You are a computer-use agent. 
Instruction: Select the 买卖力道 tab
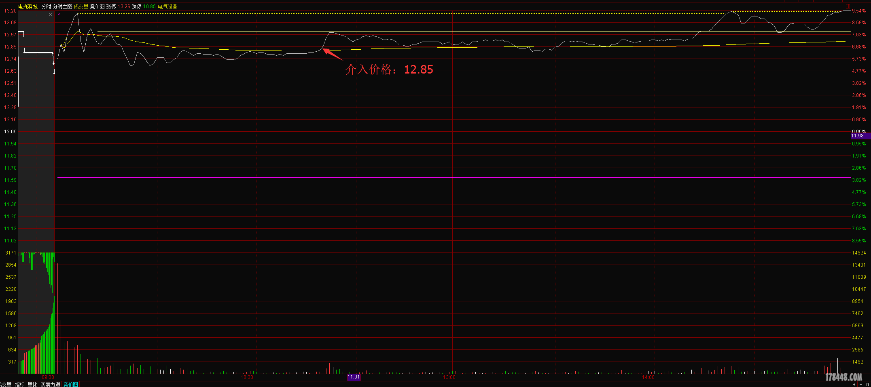pyautogui.click(x=51, y=384)
